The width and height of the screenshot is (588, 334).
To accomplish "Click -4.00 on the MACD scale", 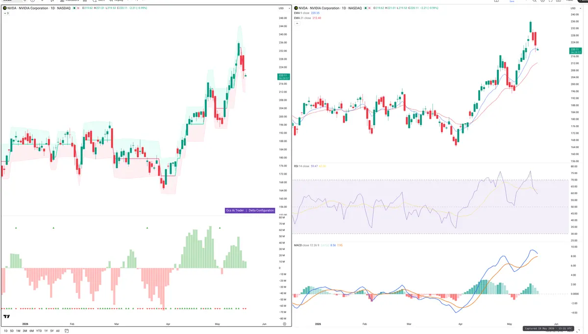I will pos(574,312).
